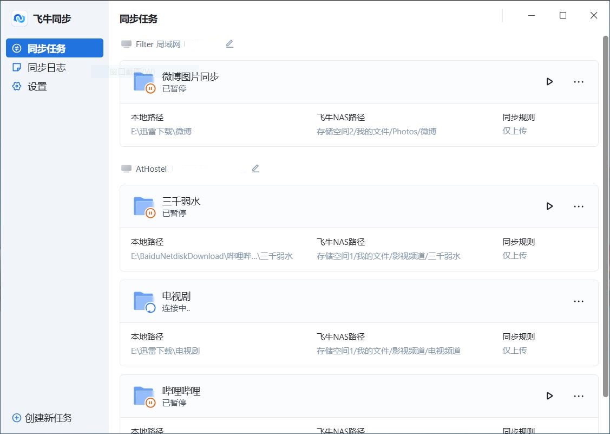Expand the 电视剧 task options menu
The image size is (610, 434).
click(x=579, y=301)
